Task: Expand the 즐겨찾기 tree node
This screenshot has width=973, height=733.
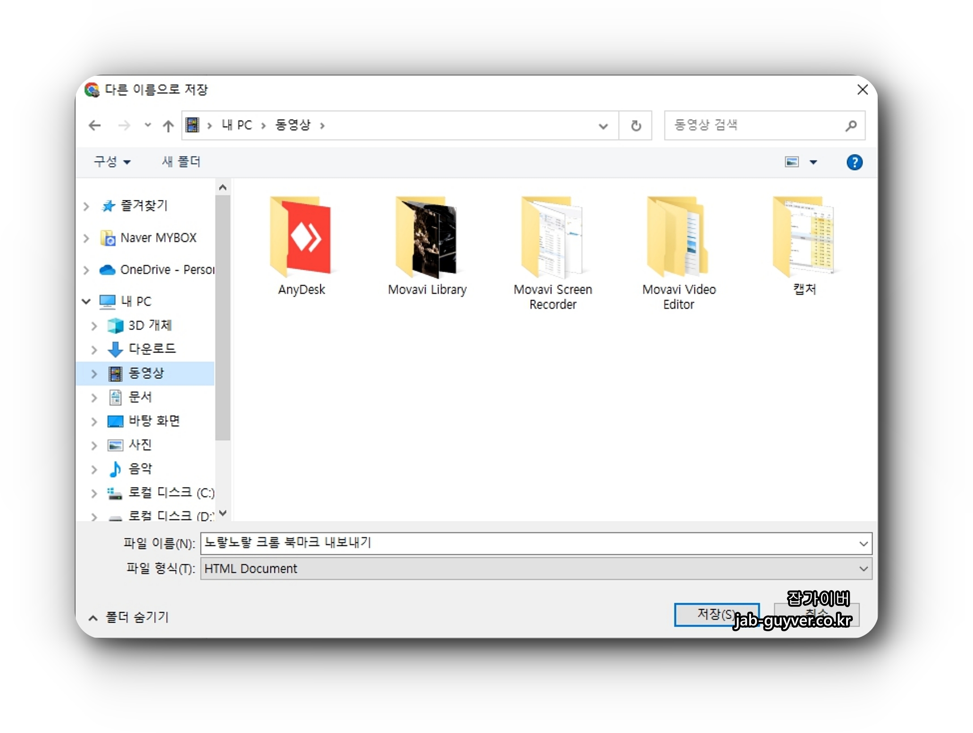Action: click(86, 206)
